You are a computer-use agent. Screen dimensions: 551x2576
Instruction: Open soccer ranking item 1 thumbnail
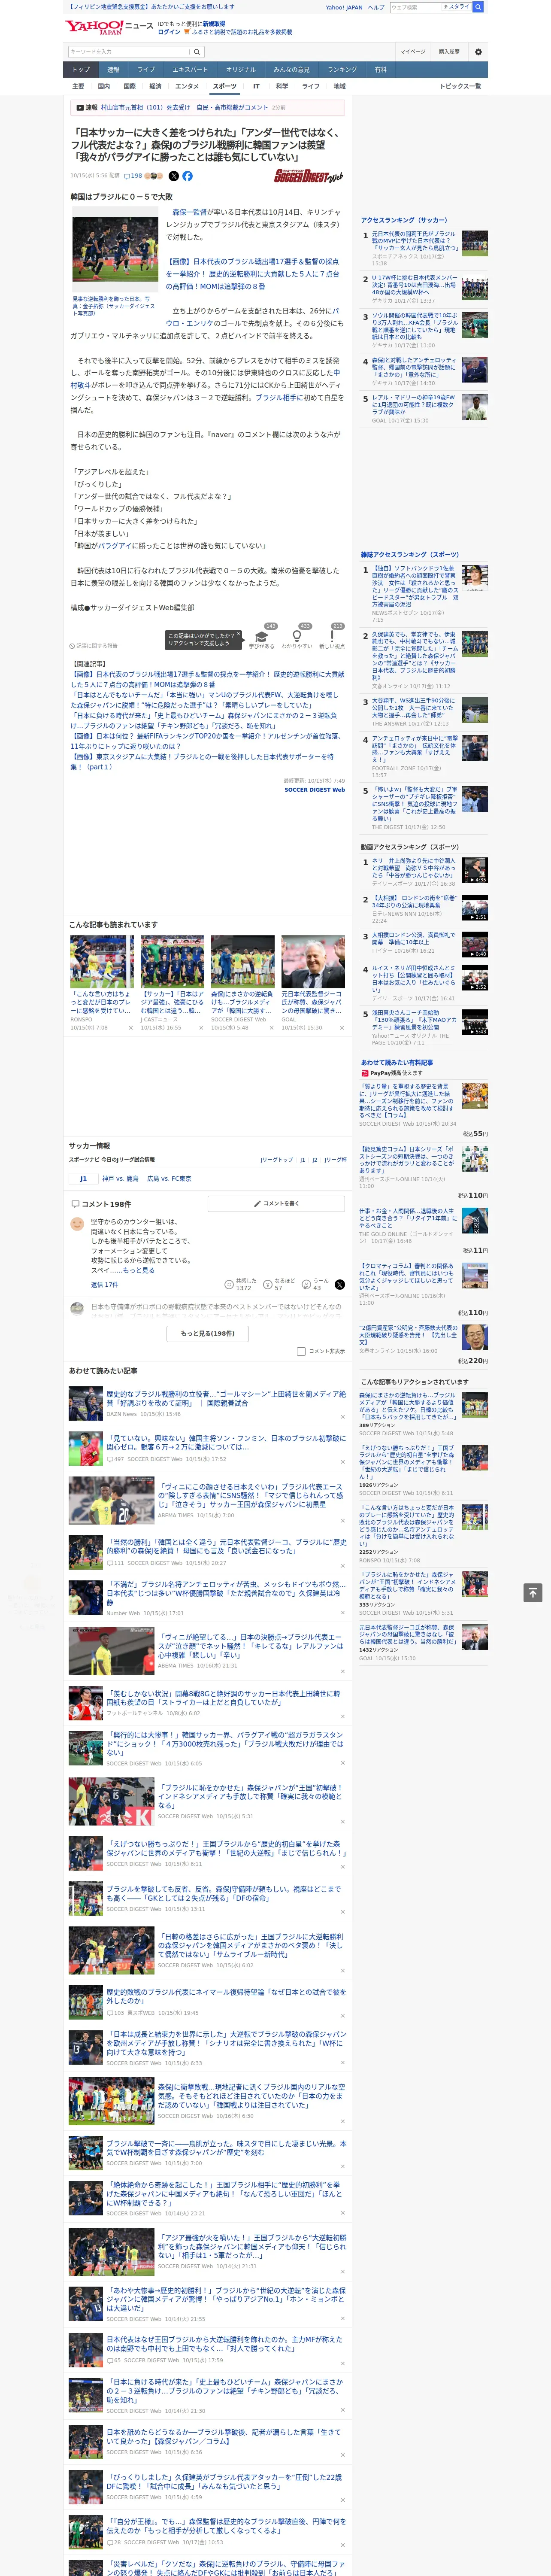point(474,243)
